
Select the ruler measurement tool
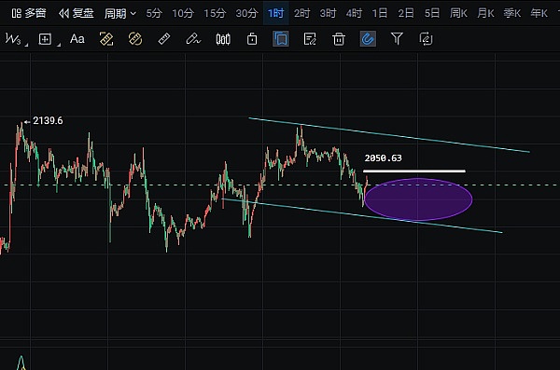coord(164,38)
